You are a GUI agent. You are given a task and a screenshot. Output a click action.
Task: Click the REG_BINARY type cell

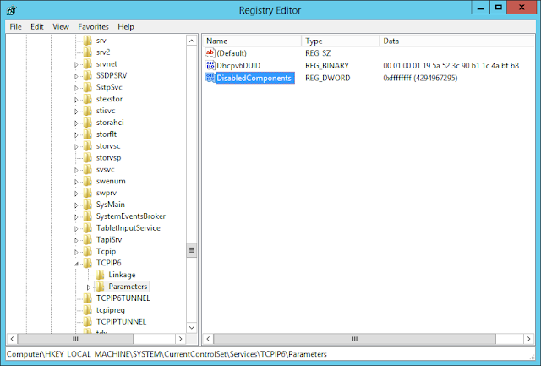(x=327, y=66)
